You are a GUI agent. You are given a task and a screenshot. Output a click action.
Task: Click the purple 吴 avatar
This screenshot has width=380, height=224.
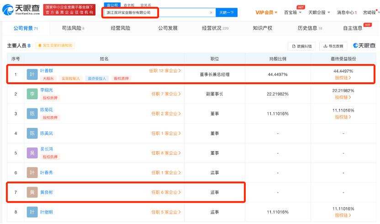click(32, 153)
